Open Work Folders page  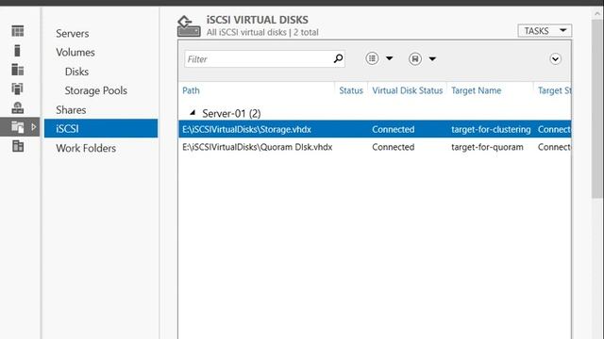[86, 148]
